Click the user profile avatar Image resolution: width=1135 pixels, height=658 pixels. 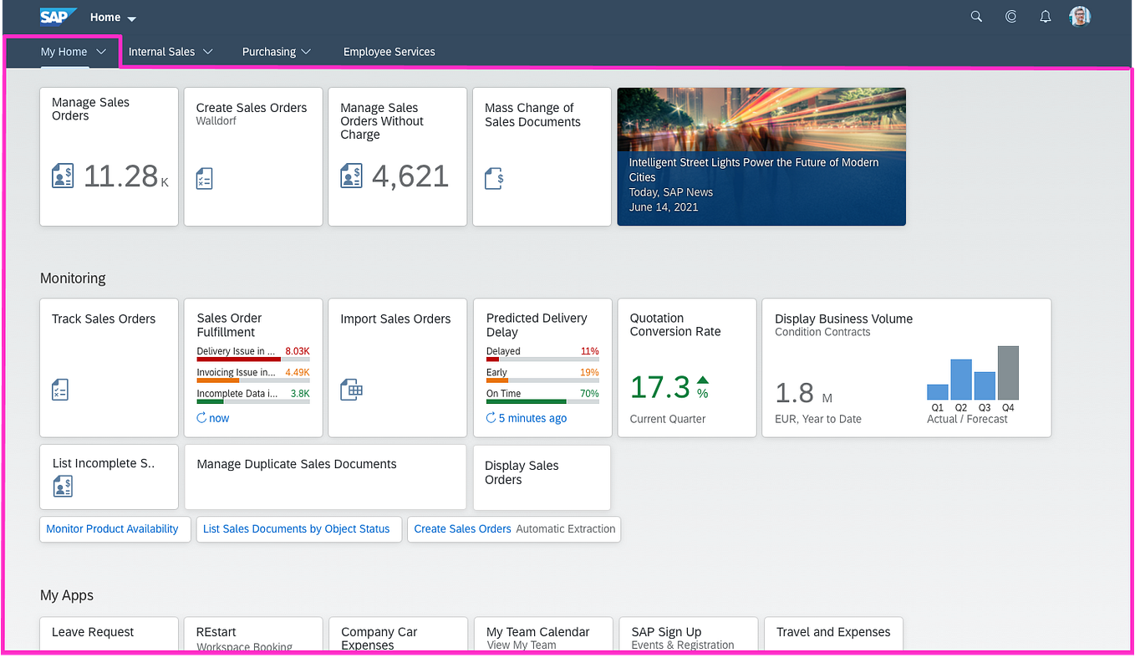1079,15
